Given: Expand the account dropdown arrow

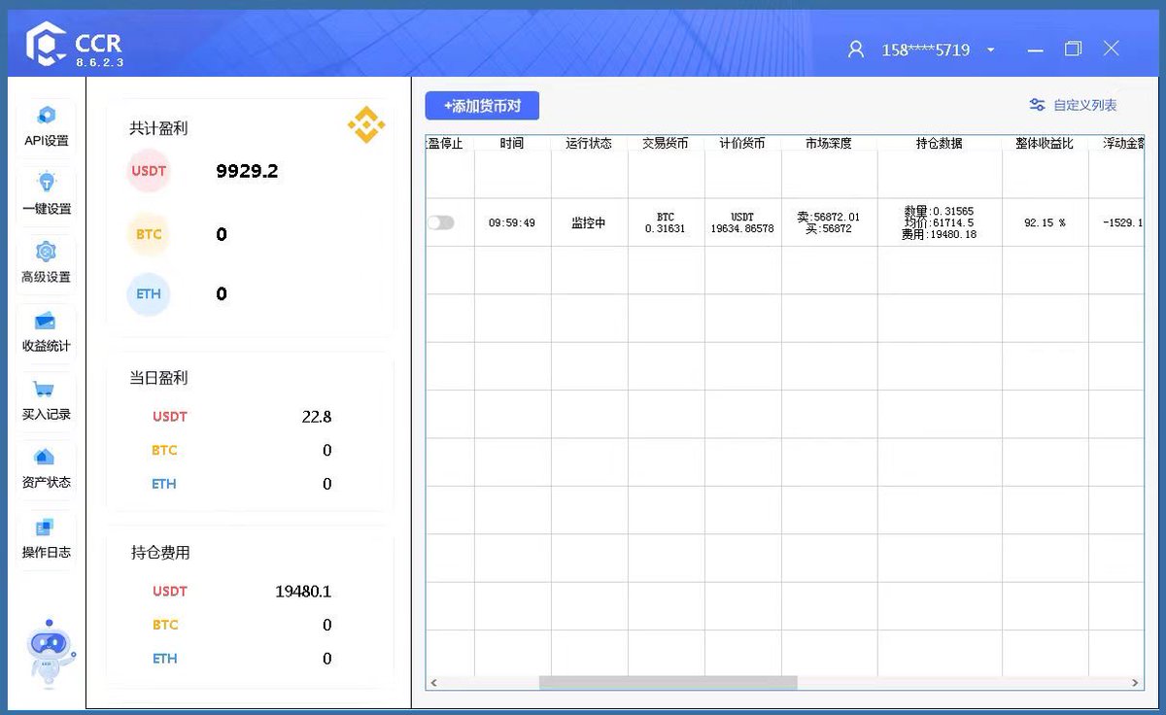Looking at the screenshot, I should click(990, 51).
